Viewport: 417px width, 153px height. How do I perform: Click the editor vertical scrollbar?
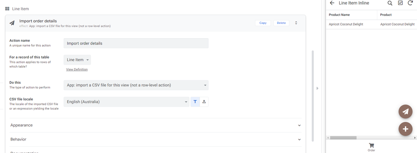click(x=313, y=95)
